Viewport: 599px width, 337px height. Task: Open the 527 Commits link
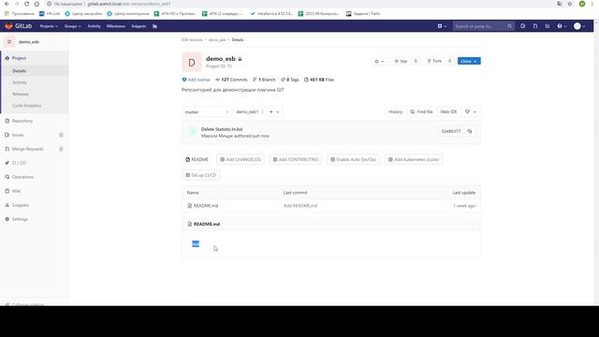pyautogui.click(x=231, y=80)
